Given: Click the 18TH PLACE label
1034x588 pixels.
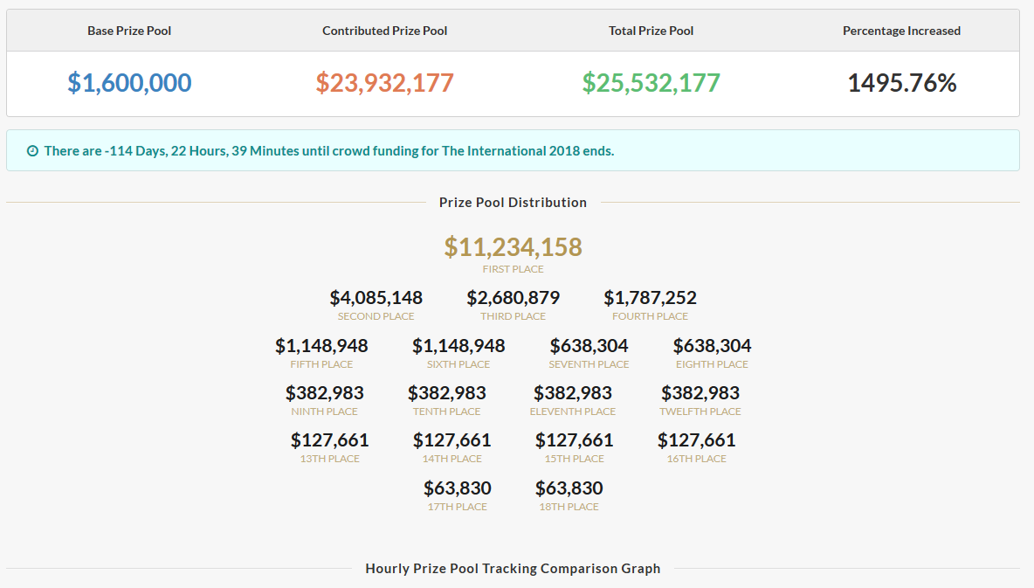Looking at the screenshot, I should click(569, 508).
